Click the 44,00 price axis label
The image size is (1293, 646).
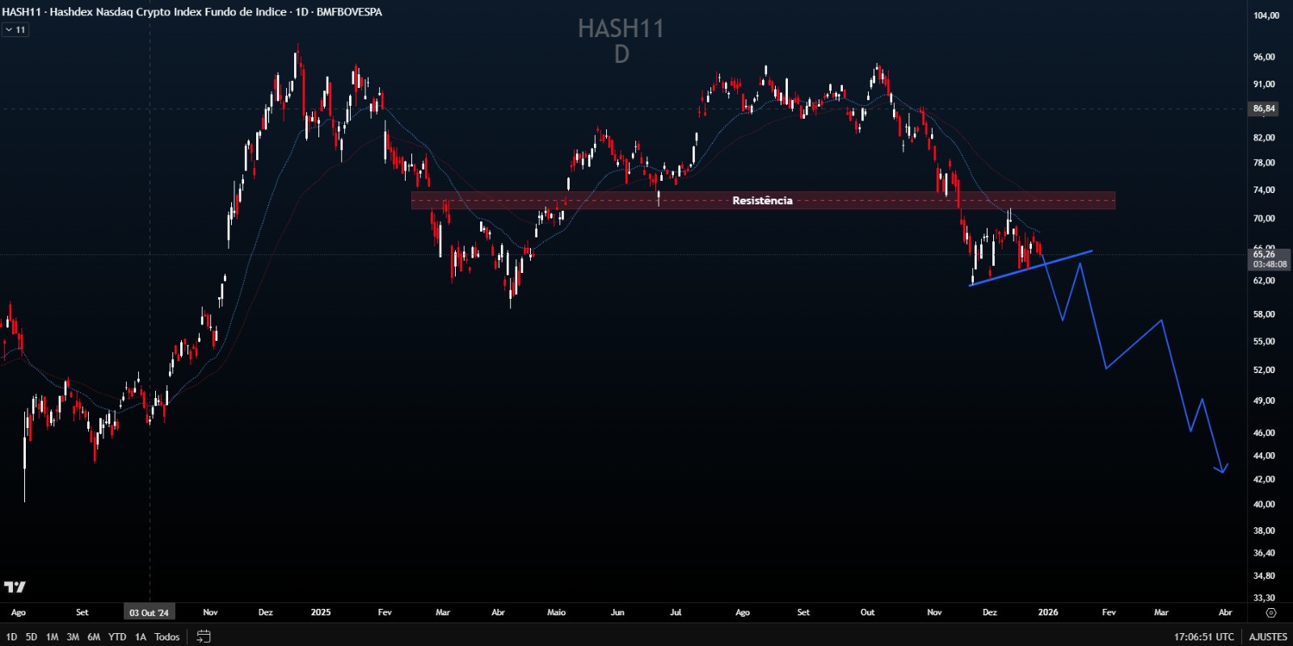pyautogui.click(x=1264, y=456)
